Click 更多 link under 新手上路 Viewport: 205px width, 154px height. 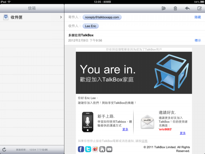click(x=125, y=129)
